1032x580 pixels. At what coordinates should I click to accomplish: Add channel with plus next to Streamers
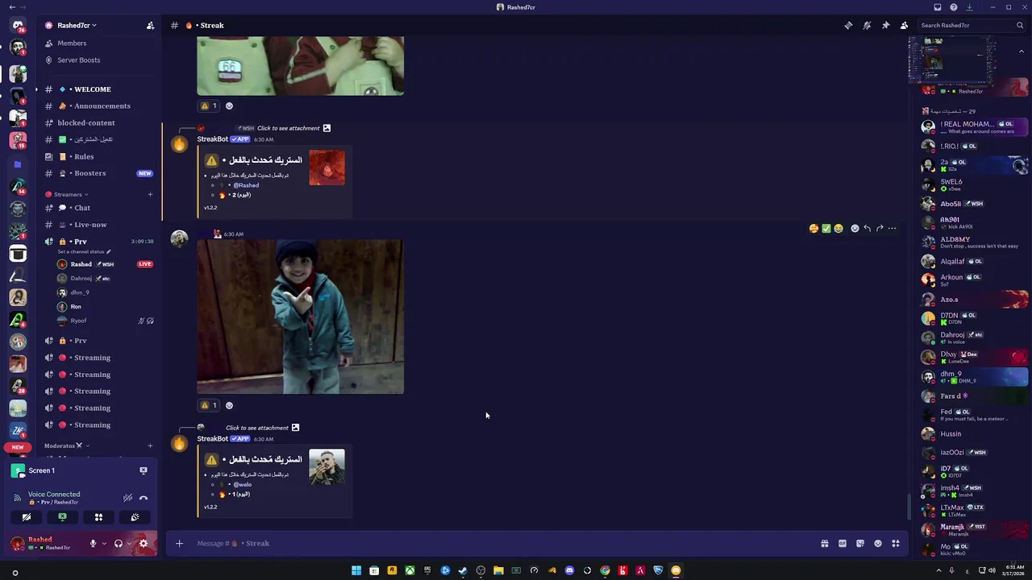tap(150, 194)
